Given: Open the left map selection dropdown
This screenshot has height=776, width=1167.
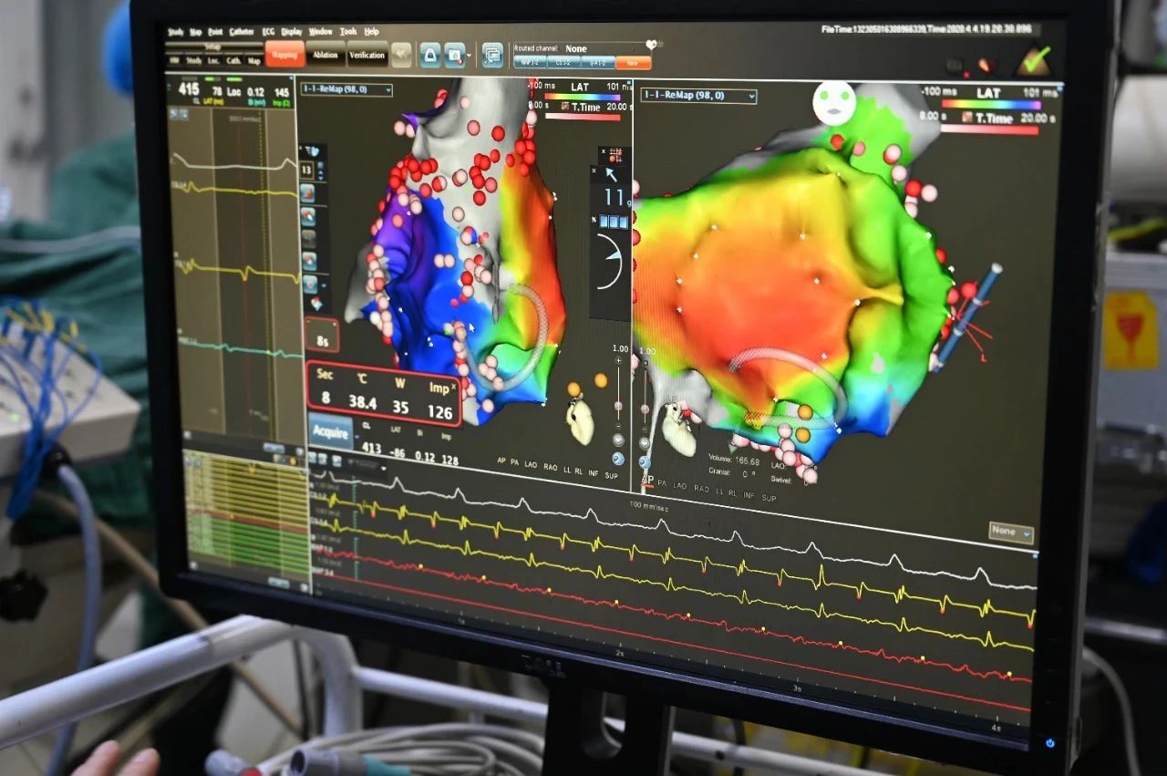Looking at the screenshot, I should coord(346,89).
